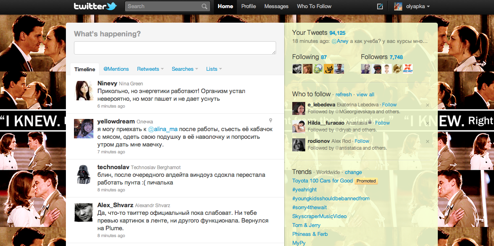Dismiss rodionov follow suggestion
This screenshot has height=246, width=494.
428,142
